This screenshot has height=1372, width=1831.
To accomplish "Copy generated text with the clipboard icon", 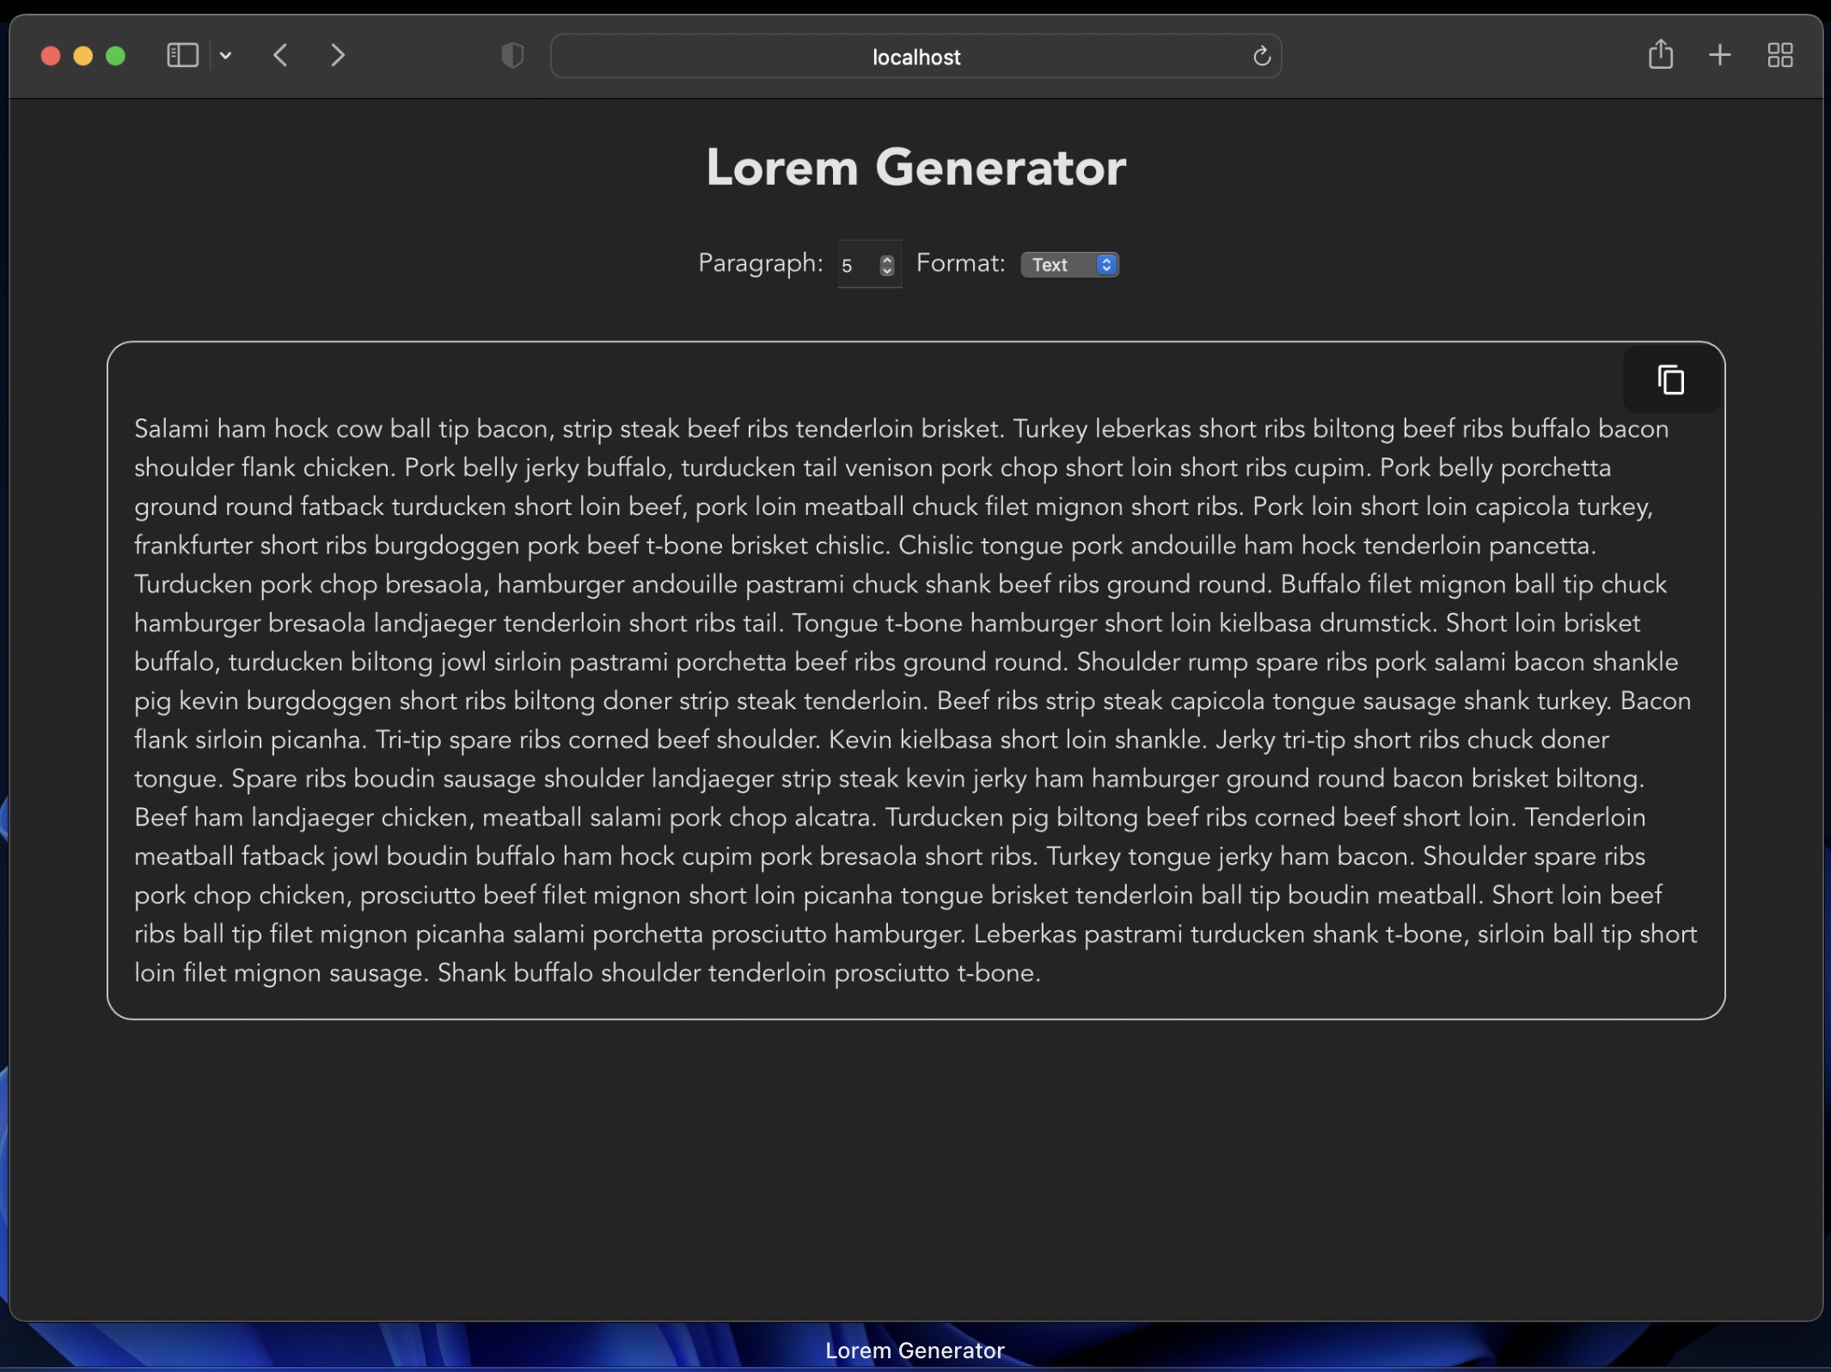I will pyautogui.click(x=1670, y=380).
